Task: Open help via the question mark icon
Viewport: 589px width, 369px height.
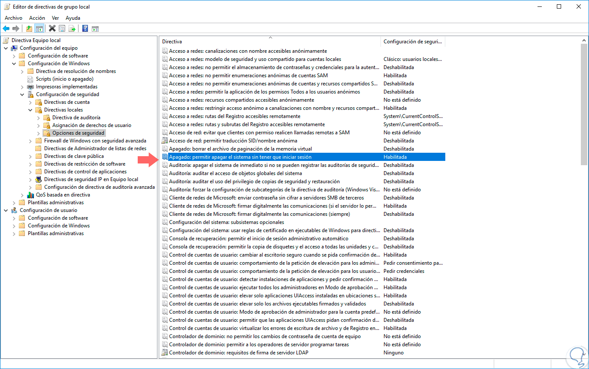Action: coord(85,29)
